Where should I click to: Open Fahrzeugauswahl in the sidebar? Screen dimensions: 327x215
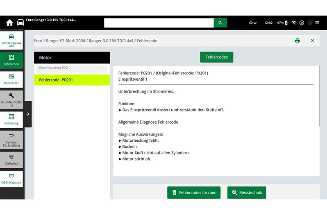[11, 40]
